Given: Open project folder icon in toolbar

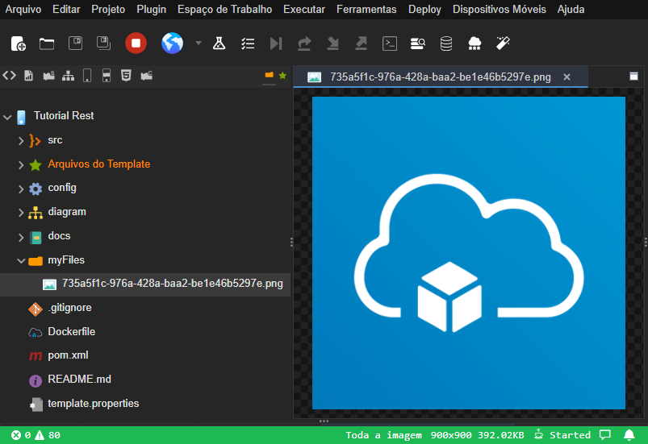Looking at the screenshot, I should [46, 44].
